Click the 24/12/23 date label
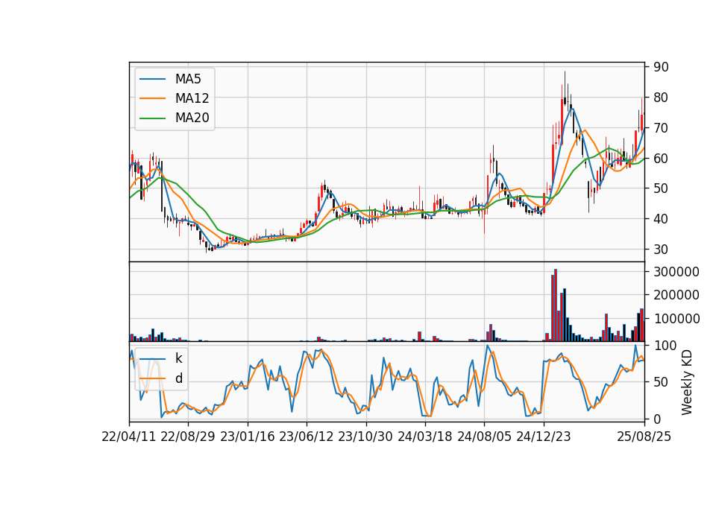 pyautogui.click(x=544, y=437)
